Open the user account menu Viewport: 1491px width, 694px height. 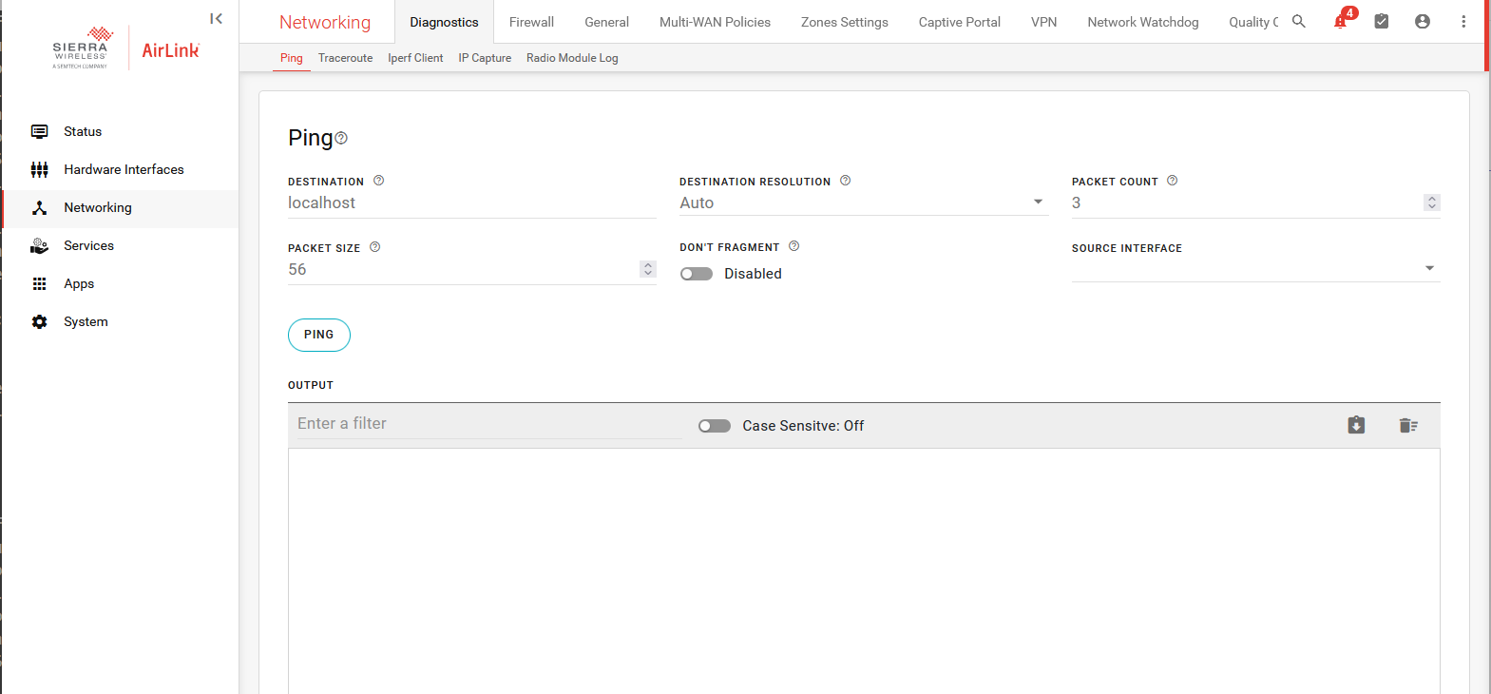click(1423, 22)
